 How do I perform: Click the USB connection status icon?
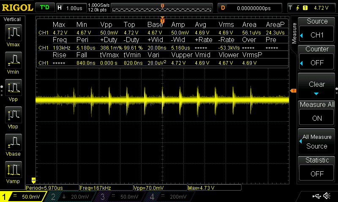tap(317, 197)
